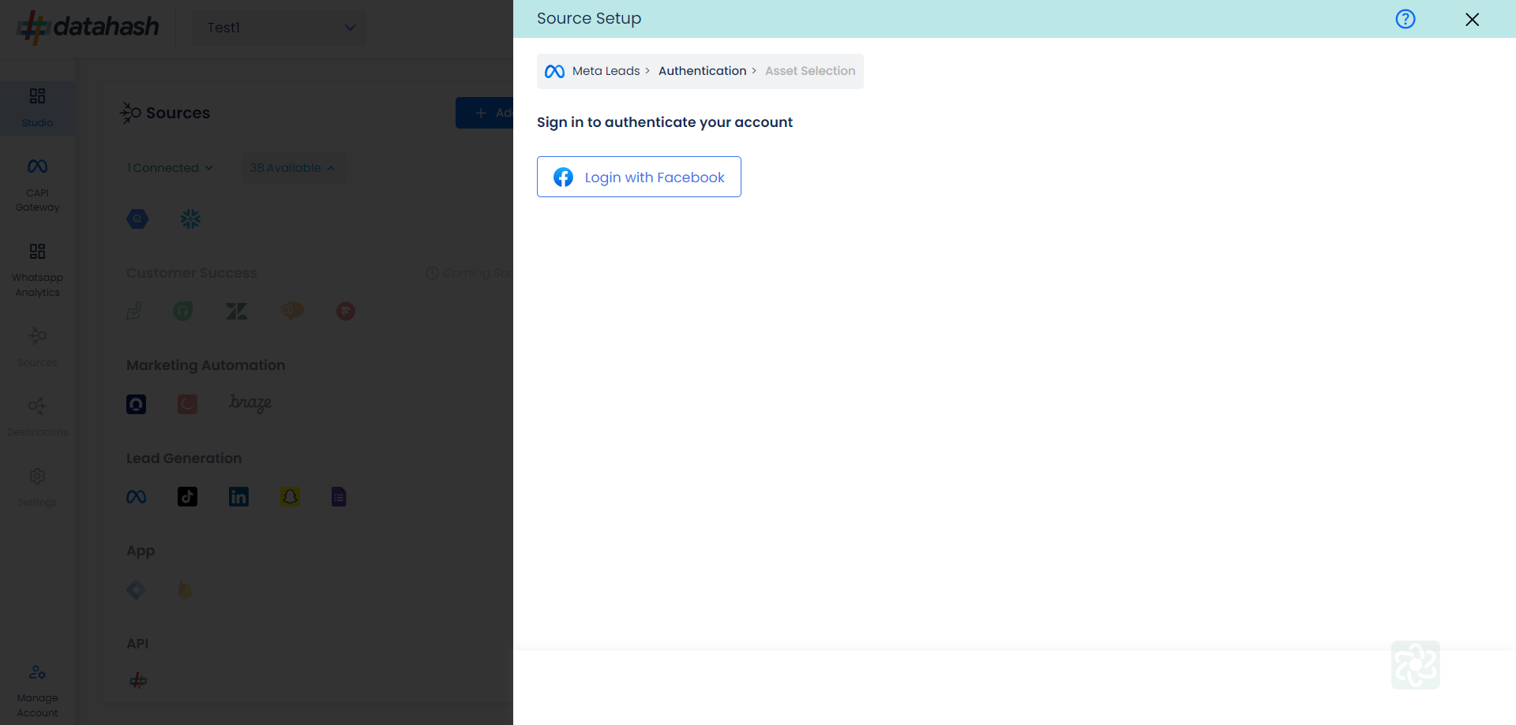
Task: Open the help question mark icon
Action: [x=1405, y=19]
